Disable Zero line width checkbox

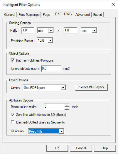13,114
